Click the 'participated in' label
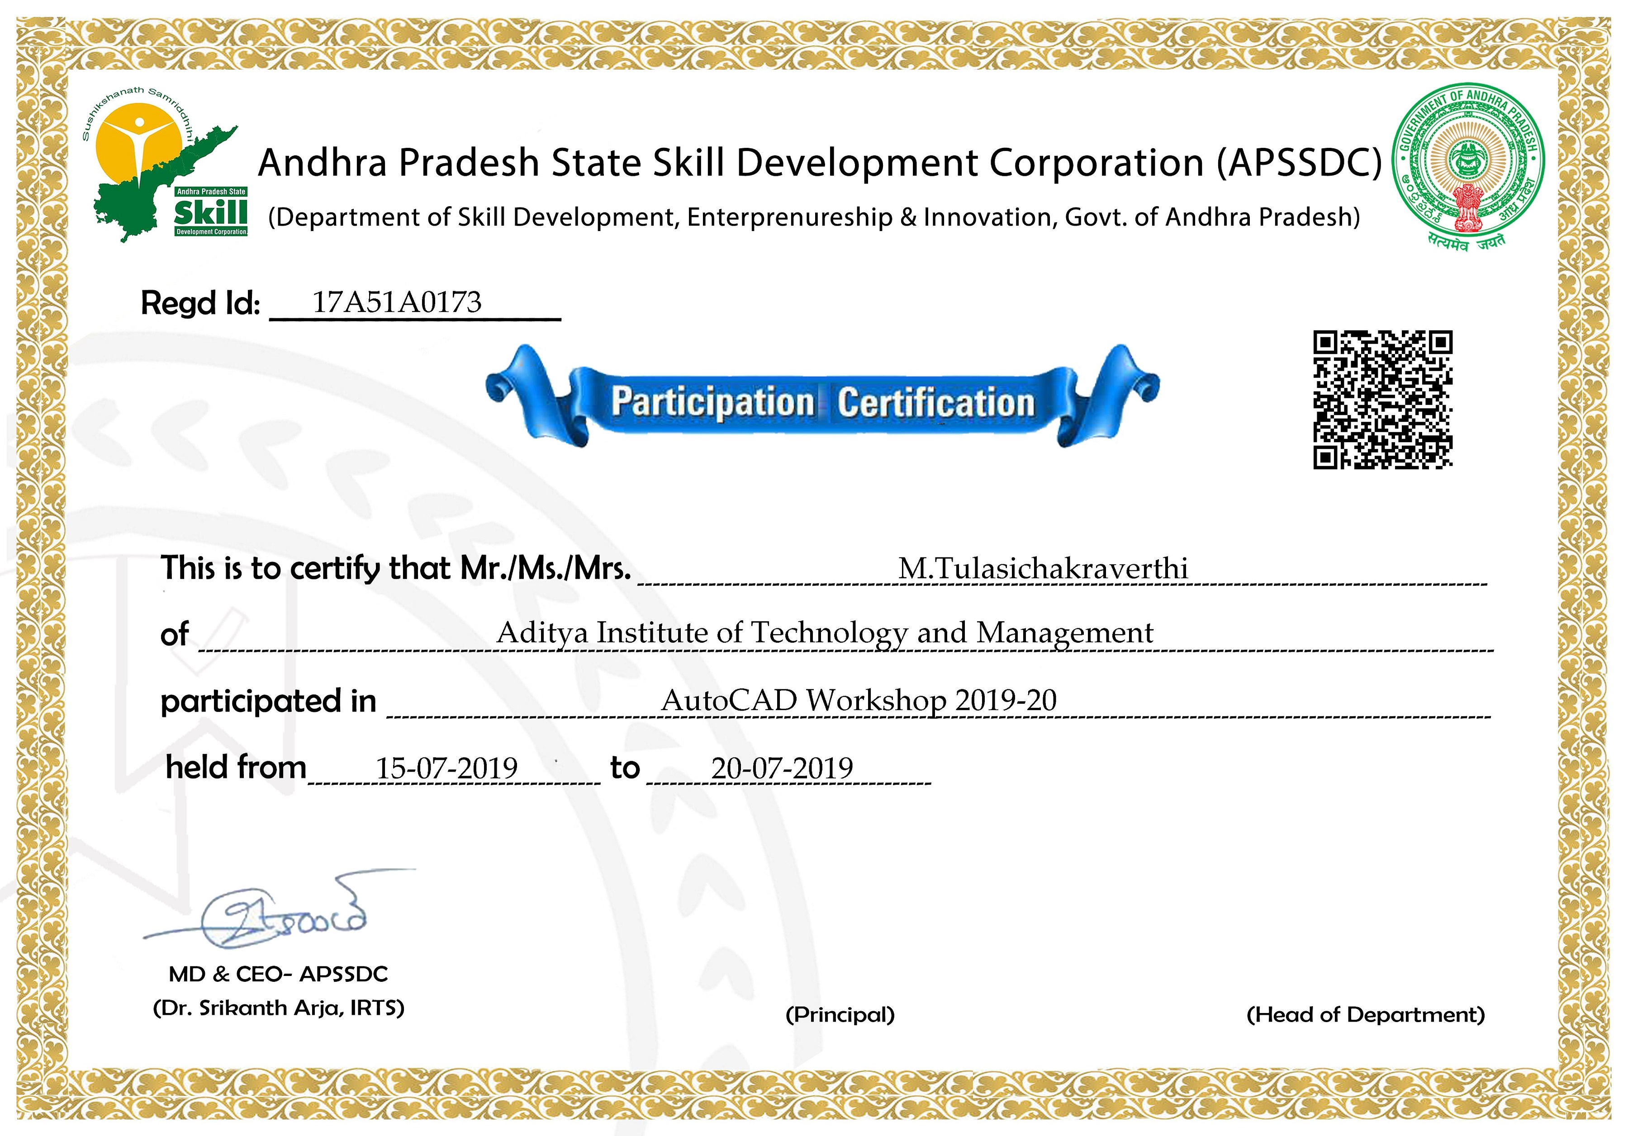This screenshot has height=1136, width=1628. [268, 702]
